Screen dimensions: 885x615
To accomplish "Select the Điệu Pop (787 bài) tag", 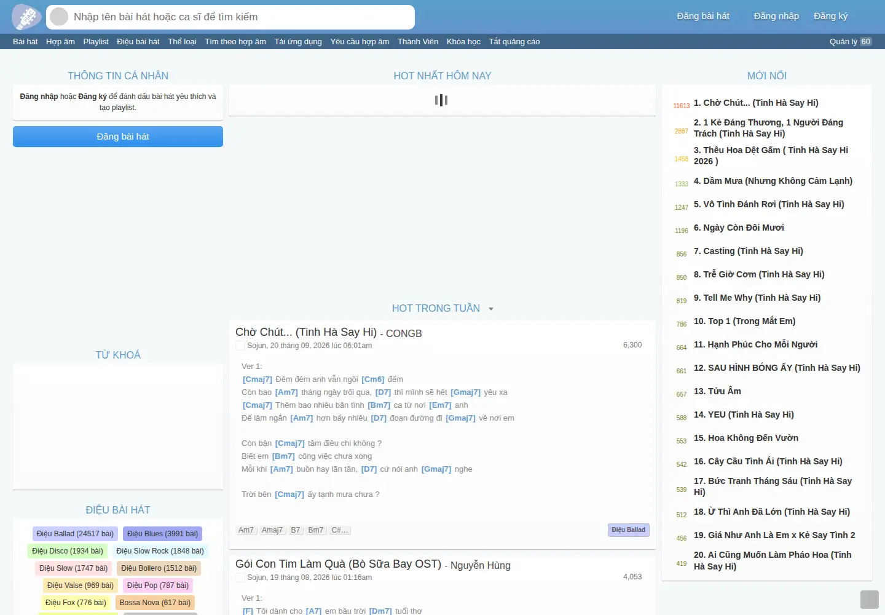I will [158, 585].
